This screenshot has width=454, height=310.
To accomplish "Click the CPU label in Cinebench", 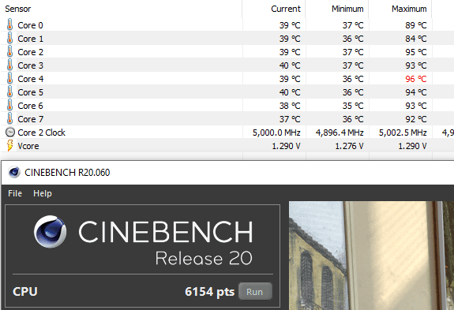I will pos(25,292).
